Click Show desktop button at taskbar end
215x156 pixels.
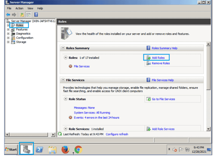209,149
